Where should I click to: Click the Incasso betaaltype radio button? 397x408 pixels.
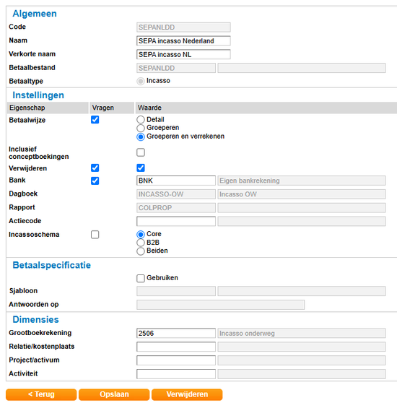coord(141,81)
